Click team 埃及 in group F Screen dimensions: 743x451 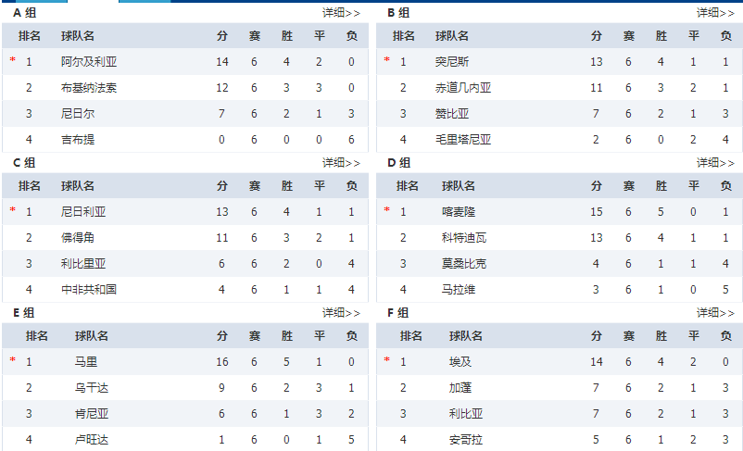[x=460, y=362]
